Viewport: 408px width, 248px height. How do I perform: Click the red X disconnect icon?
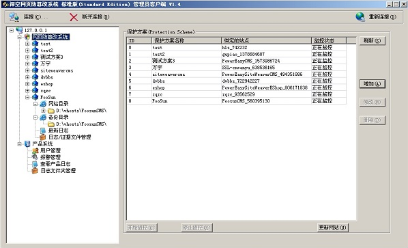pos(74,17)
